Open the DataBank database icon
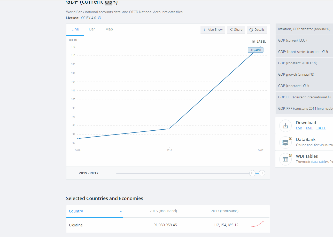Viewport: 333px width, 237px height. click(285, 143)
